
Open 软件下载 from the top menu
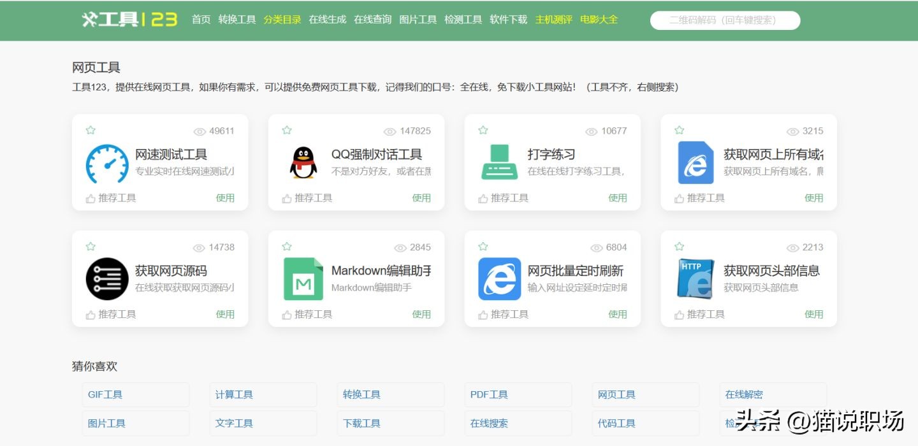[x=508, y=19]
